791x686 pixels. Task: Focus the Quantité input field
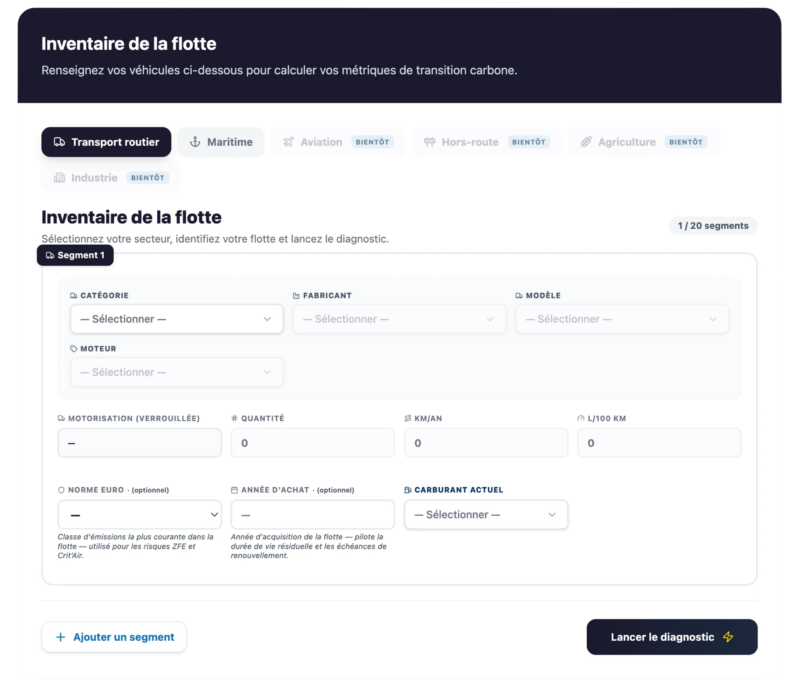312,443
